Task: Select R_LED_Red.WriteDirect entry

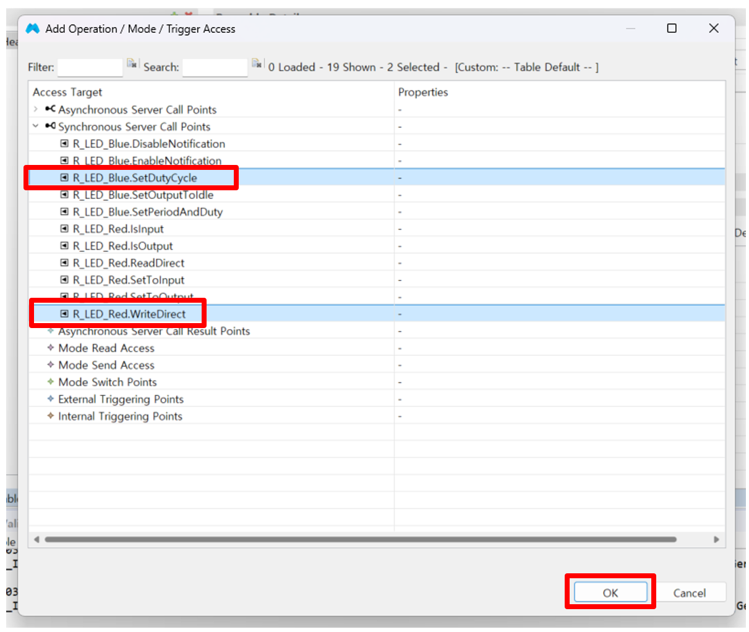Action: point(129,314)
